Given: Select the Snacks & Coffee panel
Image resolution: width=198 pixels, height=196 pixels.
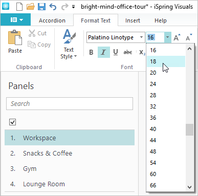Looking at the screenshot, I should pyautogui.click(x=70, y=153).
